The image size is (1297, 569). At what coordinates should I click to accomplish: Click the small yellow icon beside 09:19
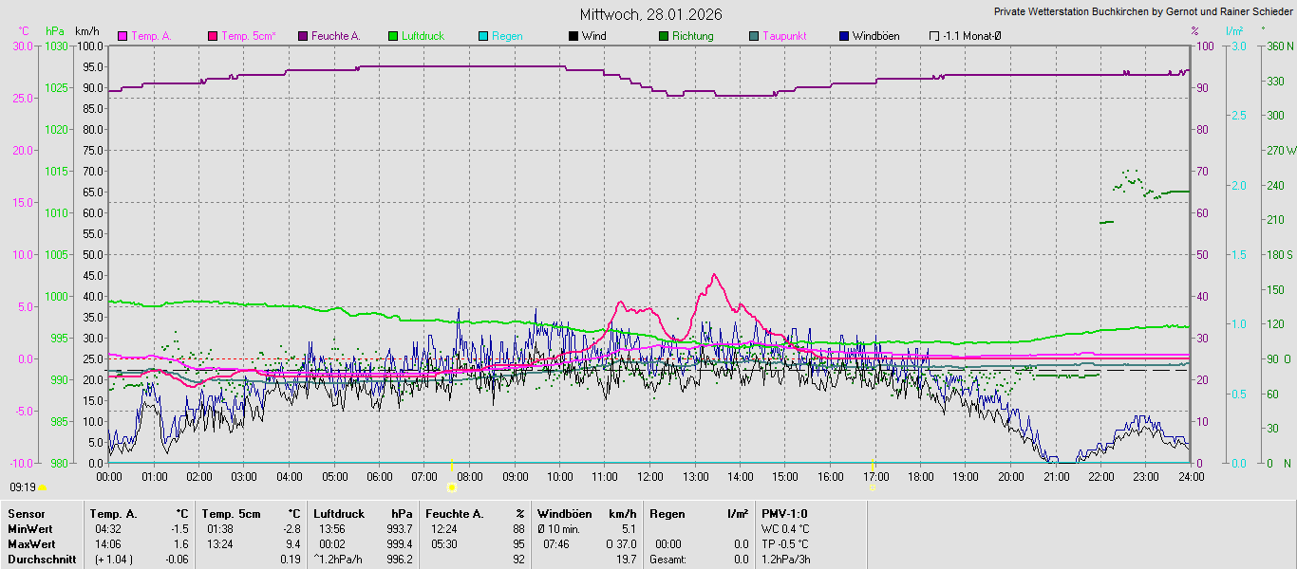[42, 487]
